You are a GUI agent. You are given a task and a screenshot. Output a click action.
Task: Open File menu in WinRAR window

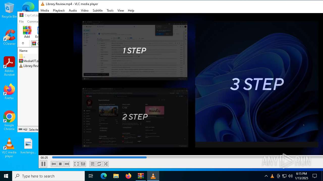[x=21, y=22]
